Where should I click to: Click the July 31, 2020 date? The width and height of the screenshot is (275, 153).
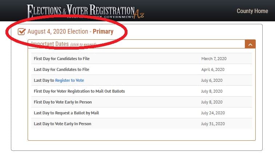tap(213, 124)
